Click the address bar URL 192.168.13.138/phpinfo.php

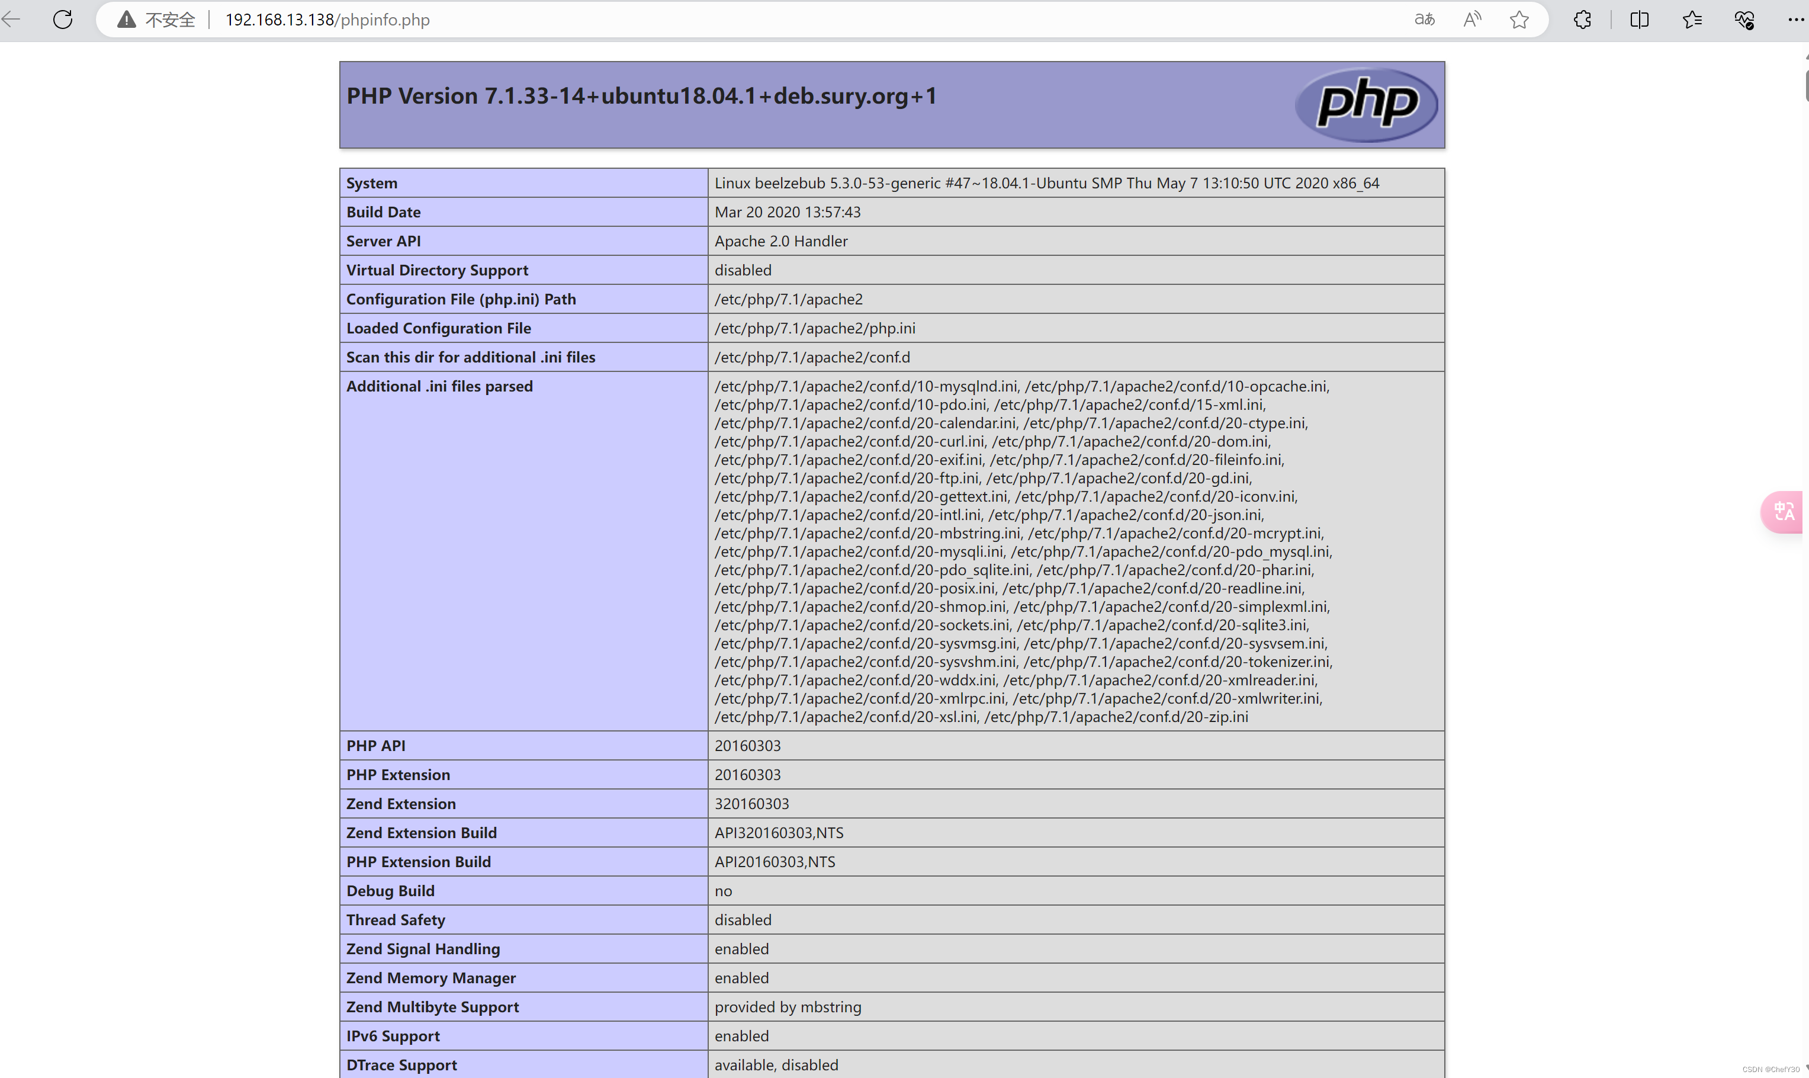327,20
